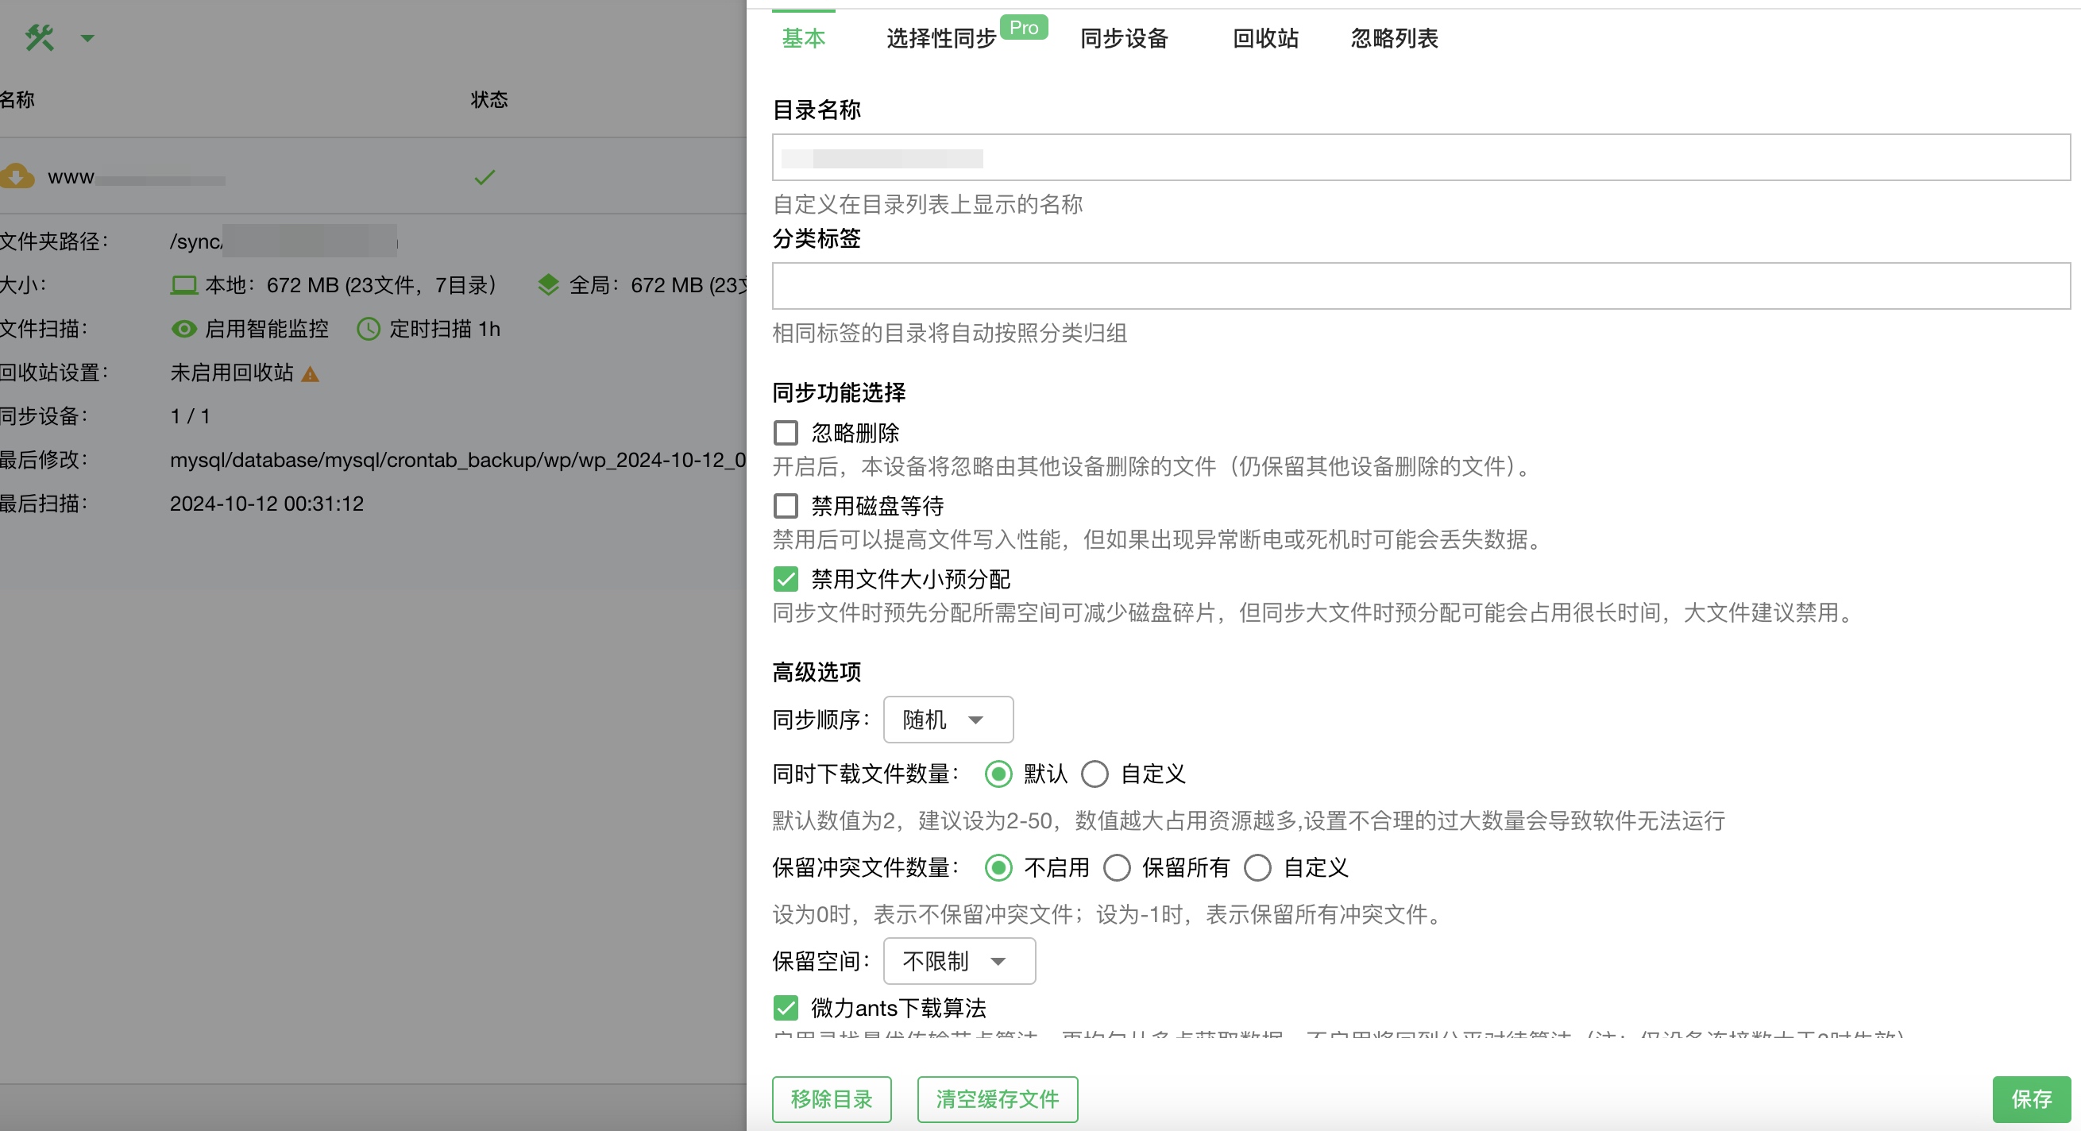2081x1131 pixels.
Task: Click the 保存 button
Action: point(2032,1099)
